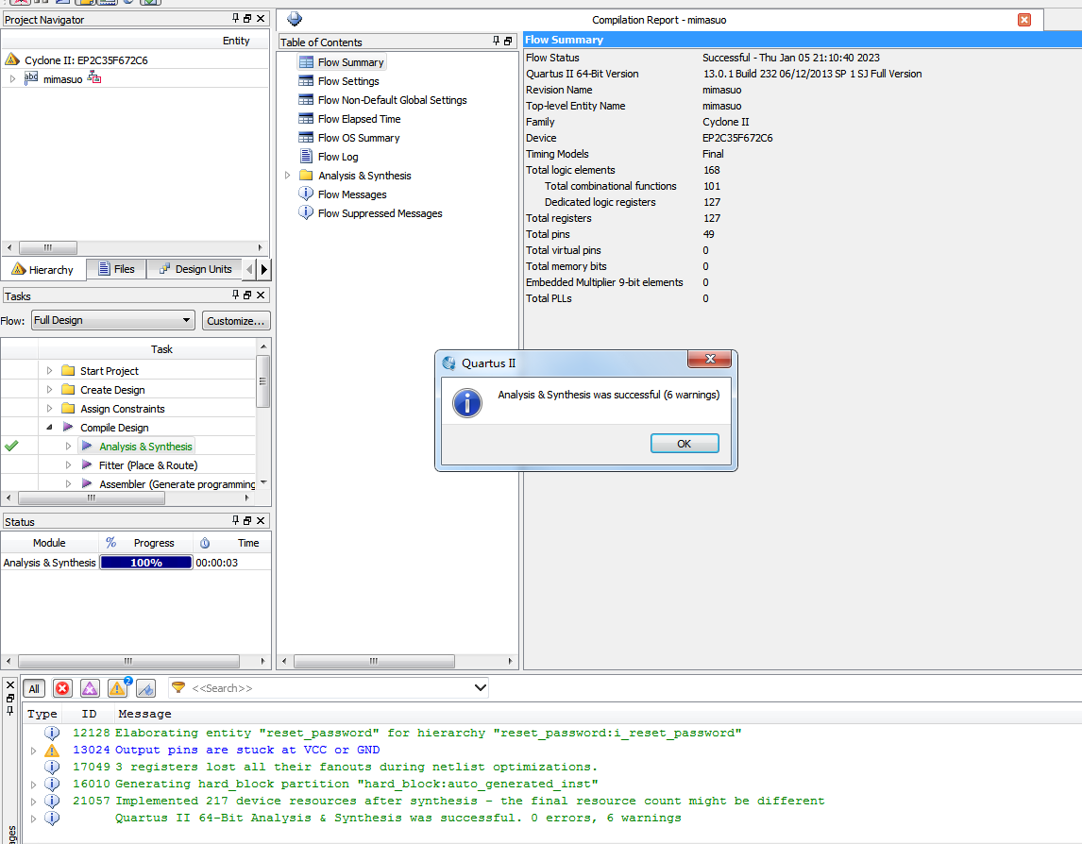Screen dimensions: 1082x844
Task: Pin the Table of Contents panel
Action: tap(496, 42)
